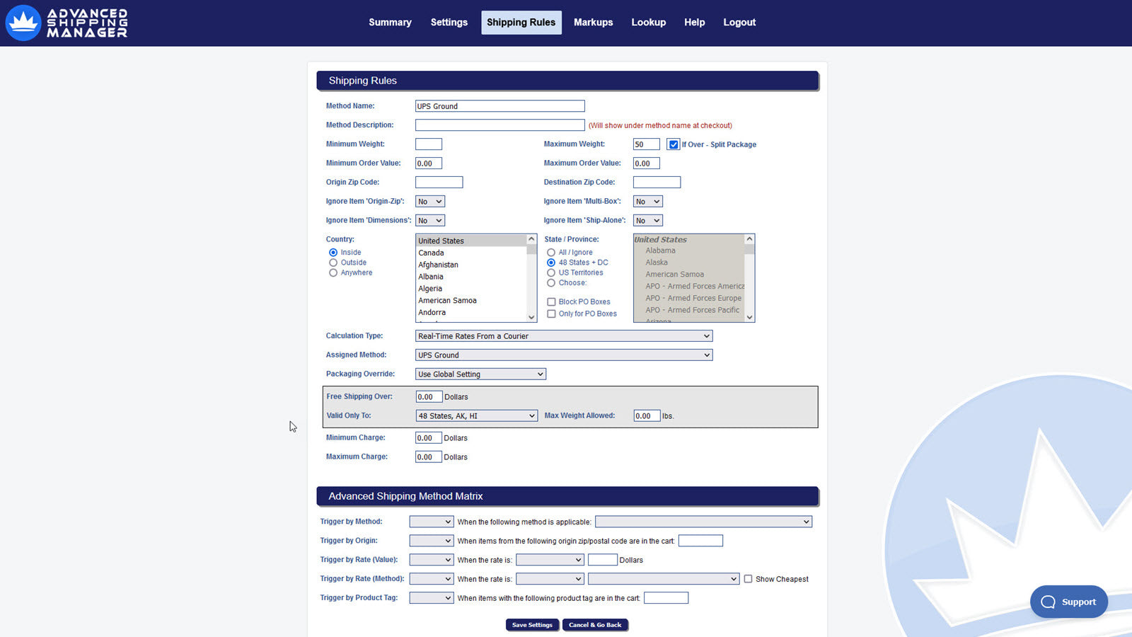Image resolution: width=1132 pixels, height=637 pixels.
Task: Click the Advanced Shipping Manager logo
Action: 66,23
